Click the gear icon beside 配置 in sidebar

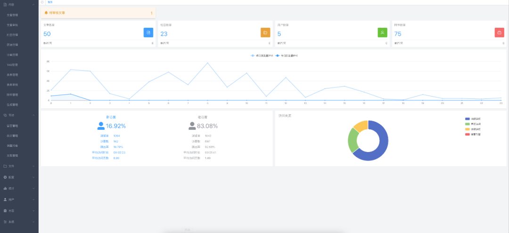point(5,177)
